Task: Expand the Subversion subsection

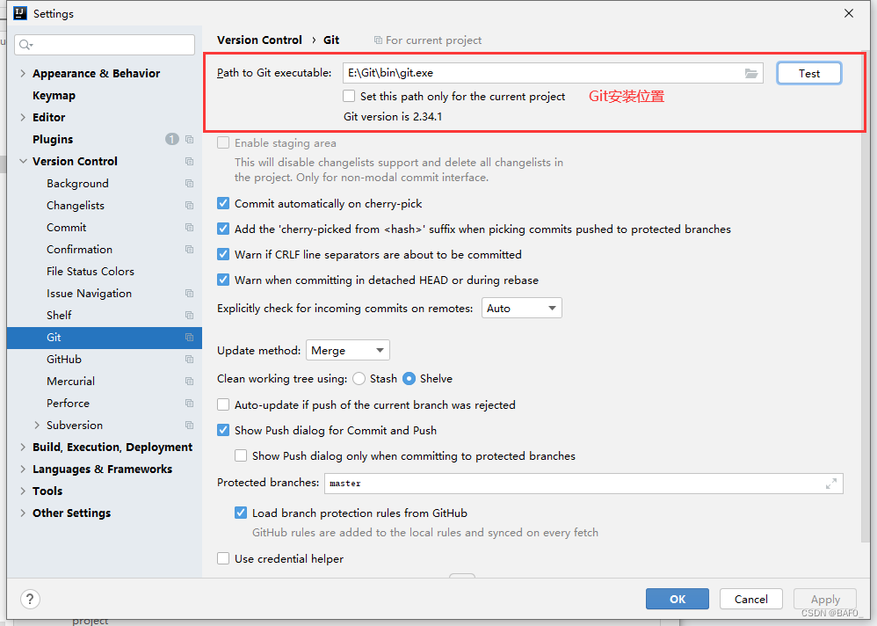Action: point(37,426)
